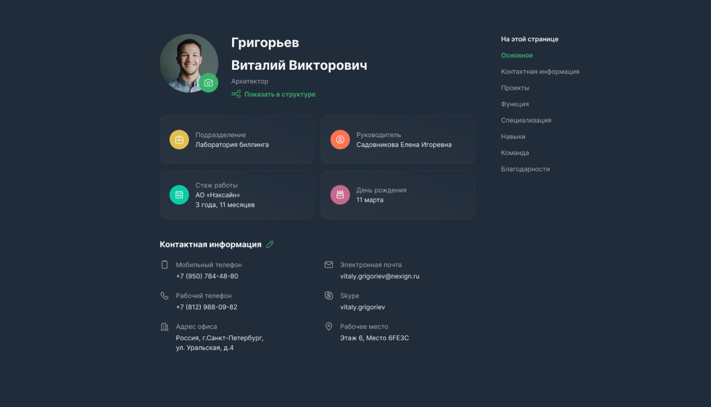Click the office building address icon

(164, 326)
